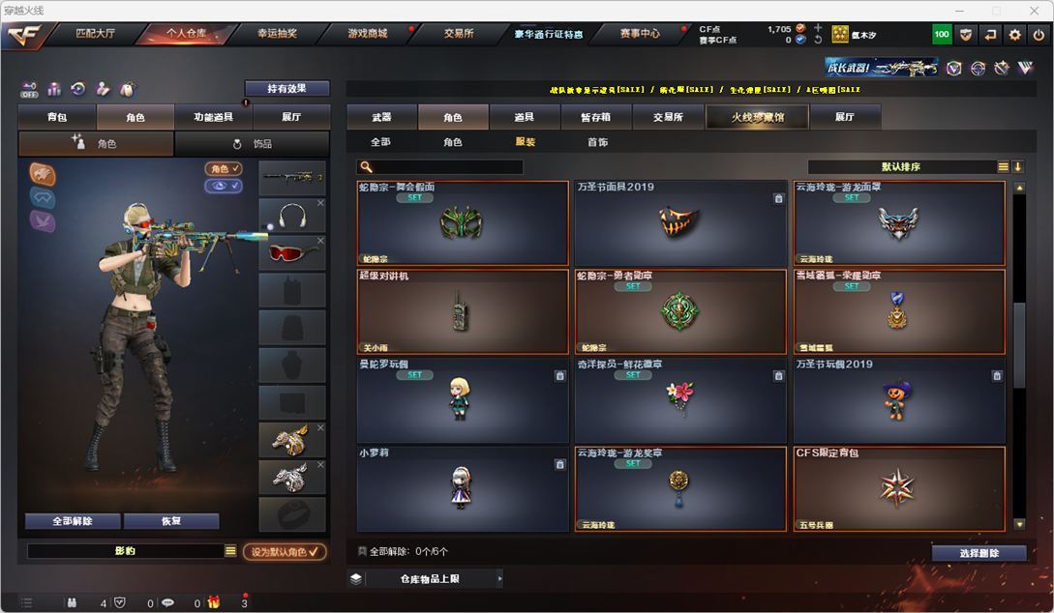Open settings gear icon in top bar
The image size is (1054, 613).
pos(1014,35)
